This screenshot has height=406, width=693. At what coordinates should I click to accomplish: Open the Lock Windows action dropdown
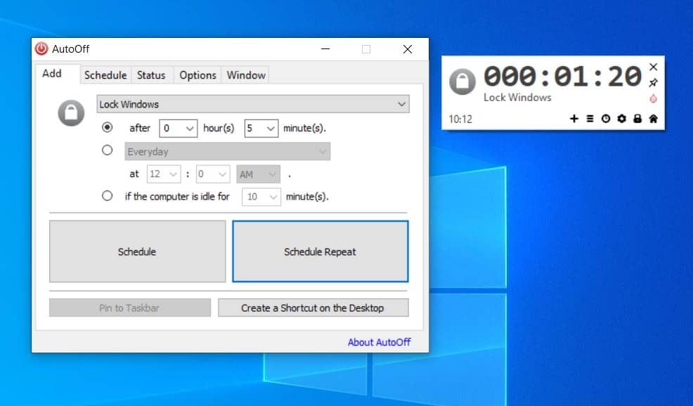[x=252, y=103]
